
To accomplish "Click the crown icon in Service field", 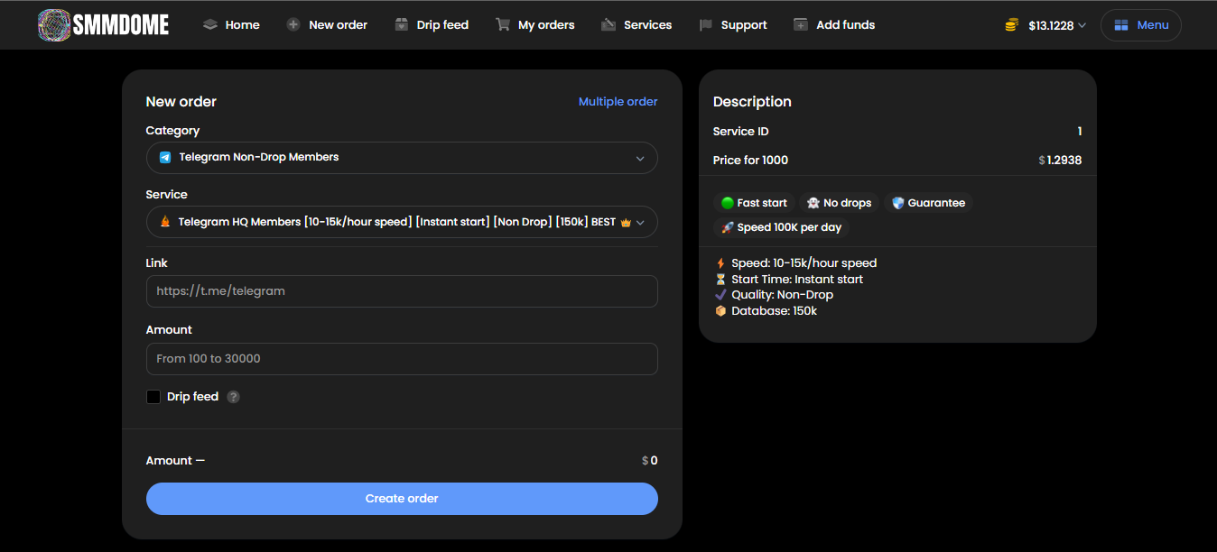I will coord(626,222).
